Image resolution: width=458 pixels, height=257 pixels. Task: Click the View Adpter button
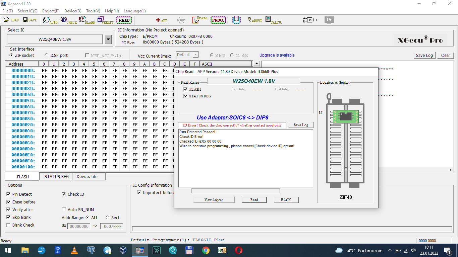point(214,200)
